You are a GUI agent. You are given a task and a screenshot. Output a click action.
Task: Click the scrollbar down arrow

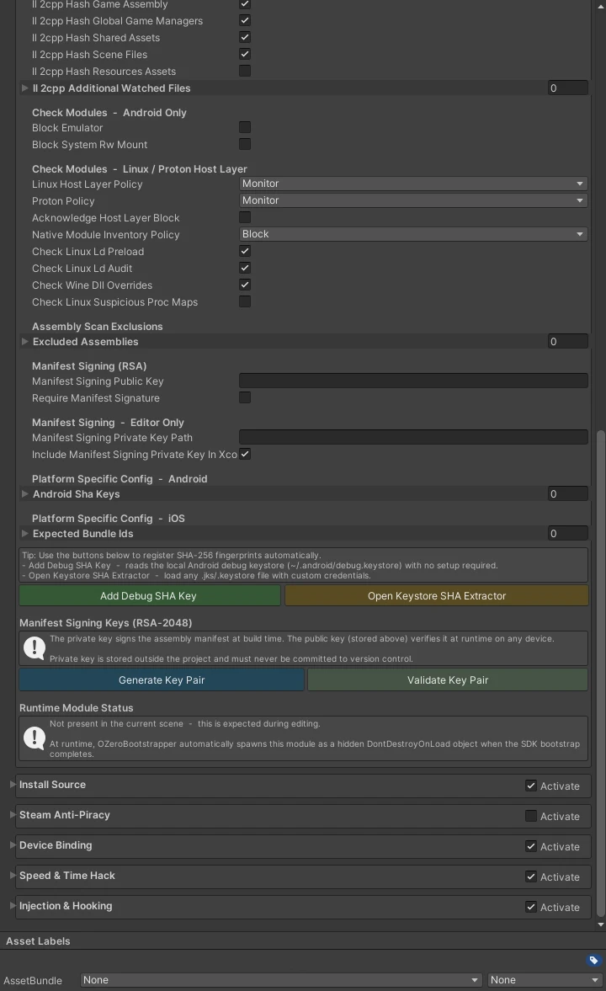[x=601, y=924]
